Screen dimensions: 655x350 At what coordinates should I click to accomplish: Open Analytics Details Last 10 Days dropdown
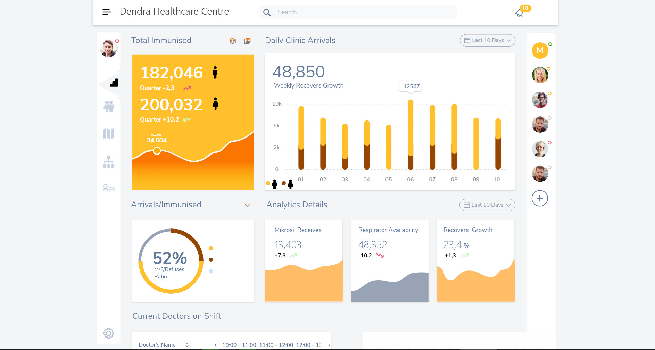tap(487, 205)
